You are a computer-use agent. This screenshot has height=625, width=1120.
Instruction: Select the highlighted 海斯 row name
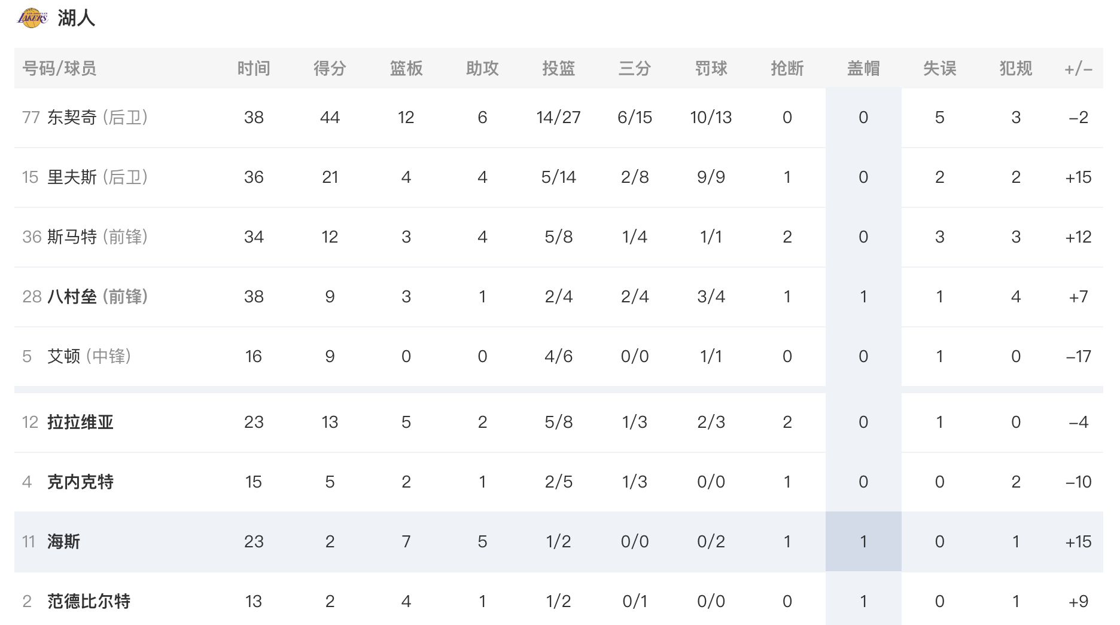click(x=63, y=542)
